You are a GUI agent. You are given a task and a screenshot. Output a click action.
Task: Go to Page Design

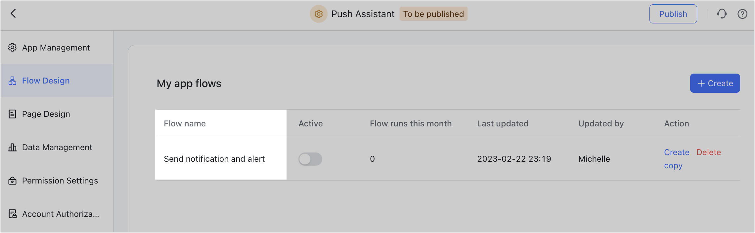(x=46, y=114)
